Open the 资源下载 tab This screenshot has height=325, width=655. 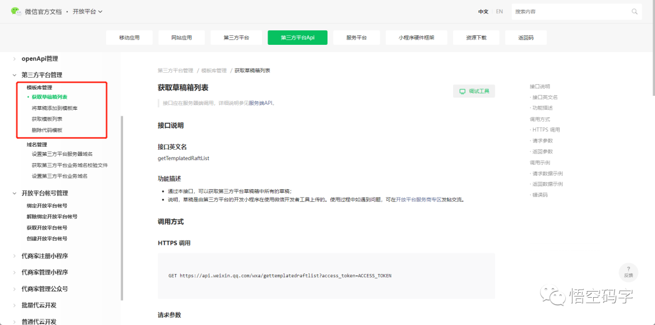tap(476, 38)
